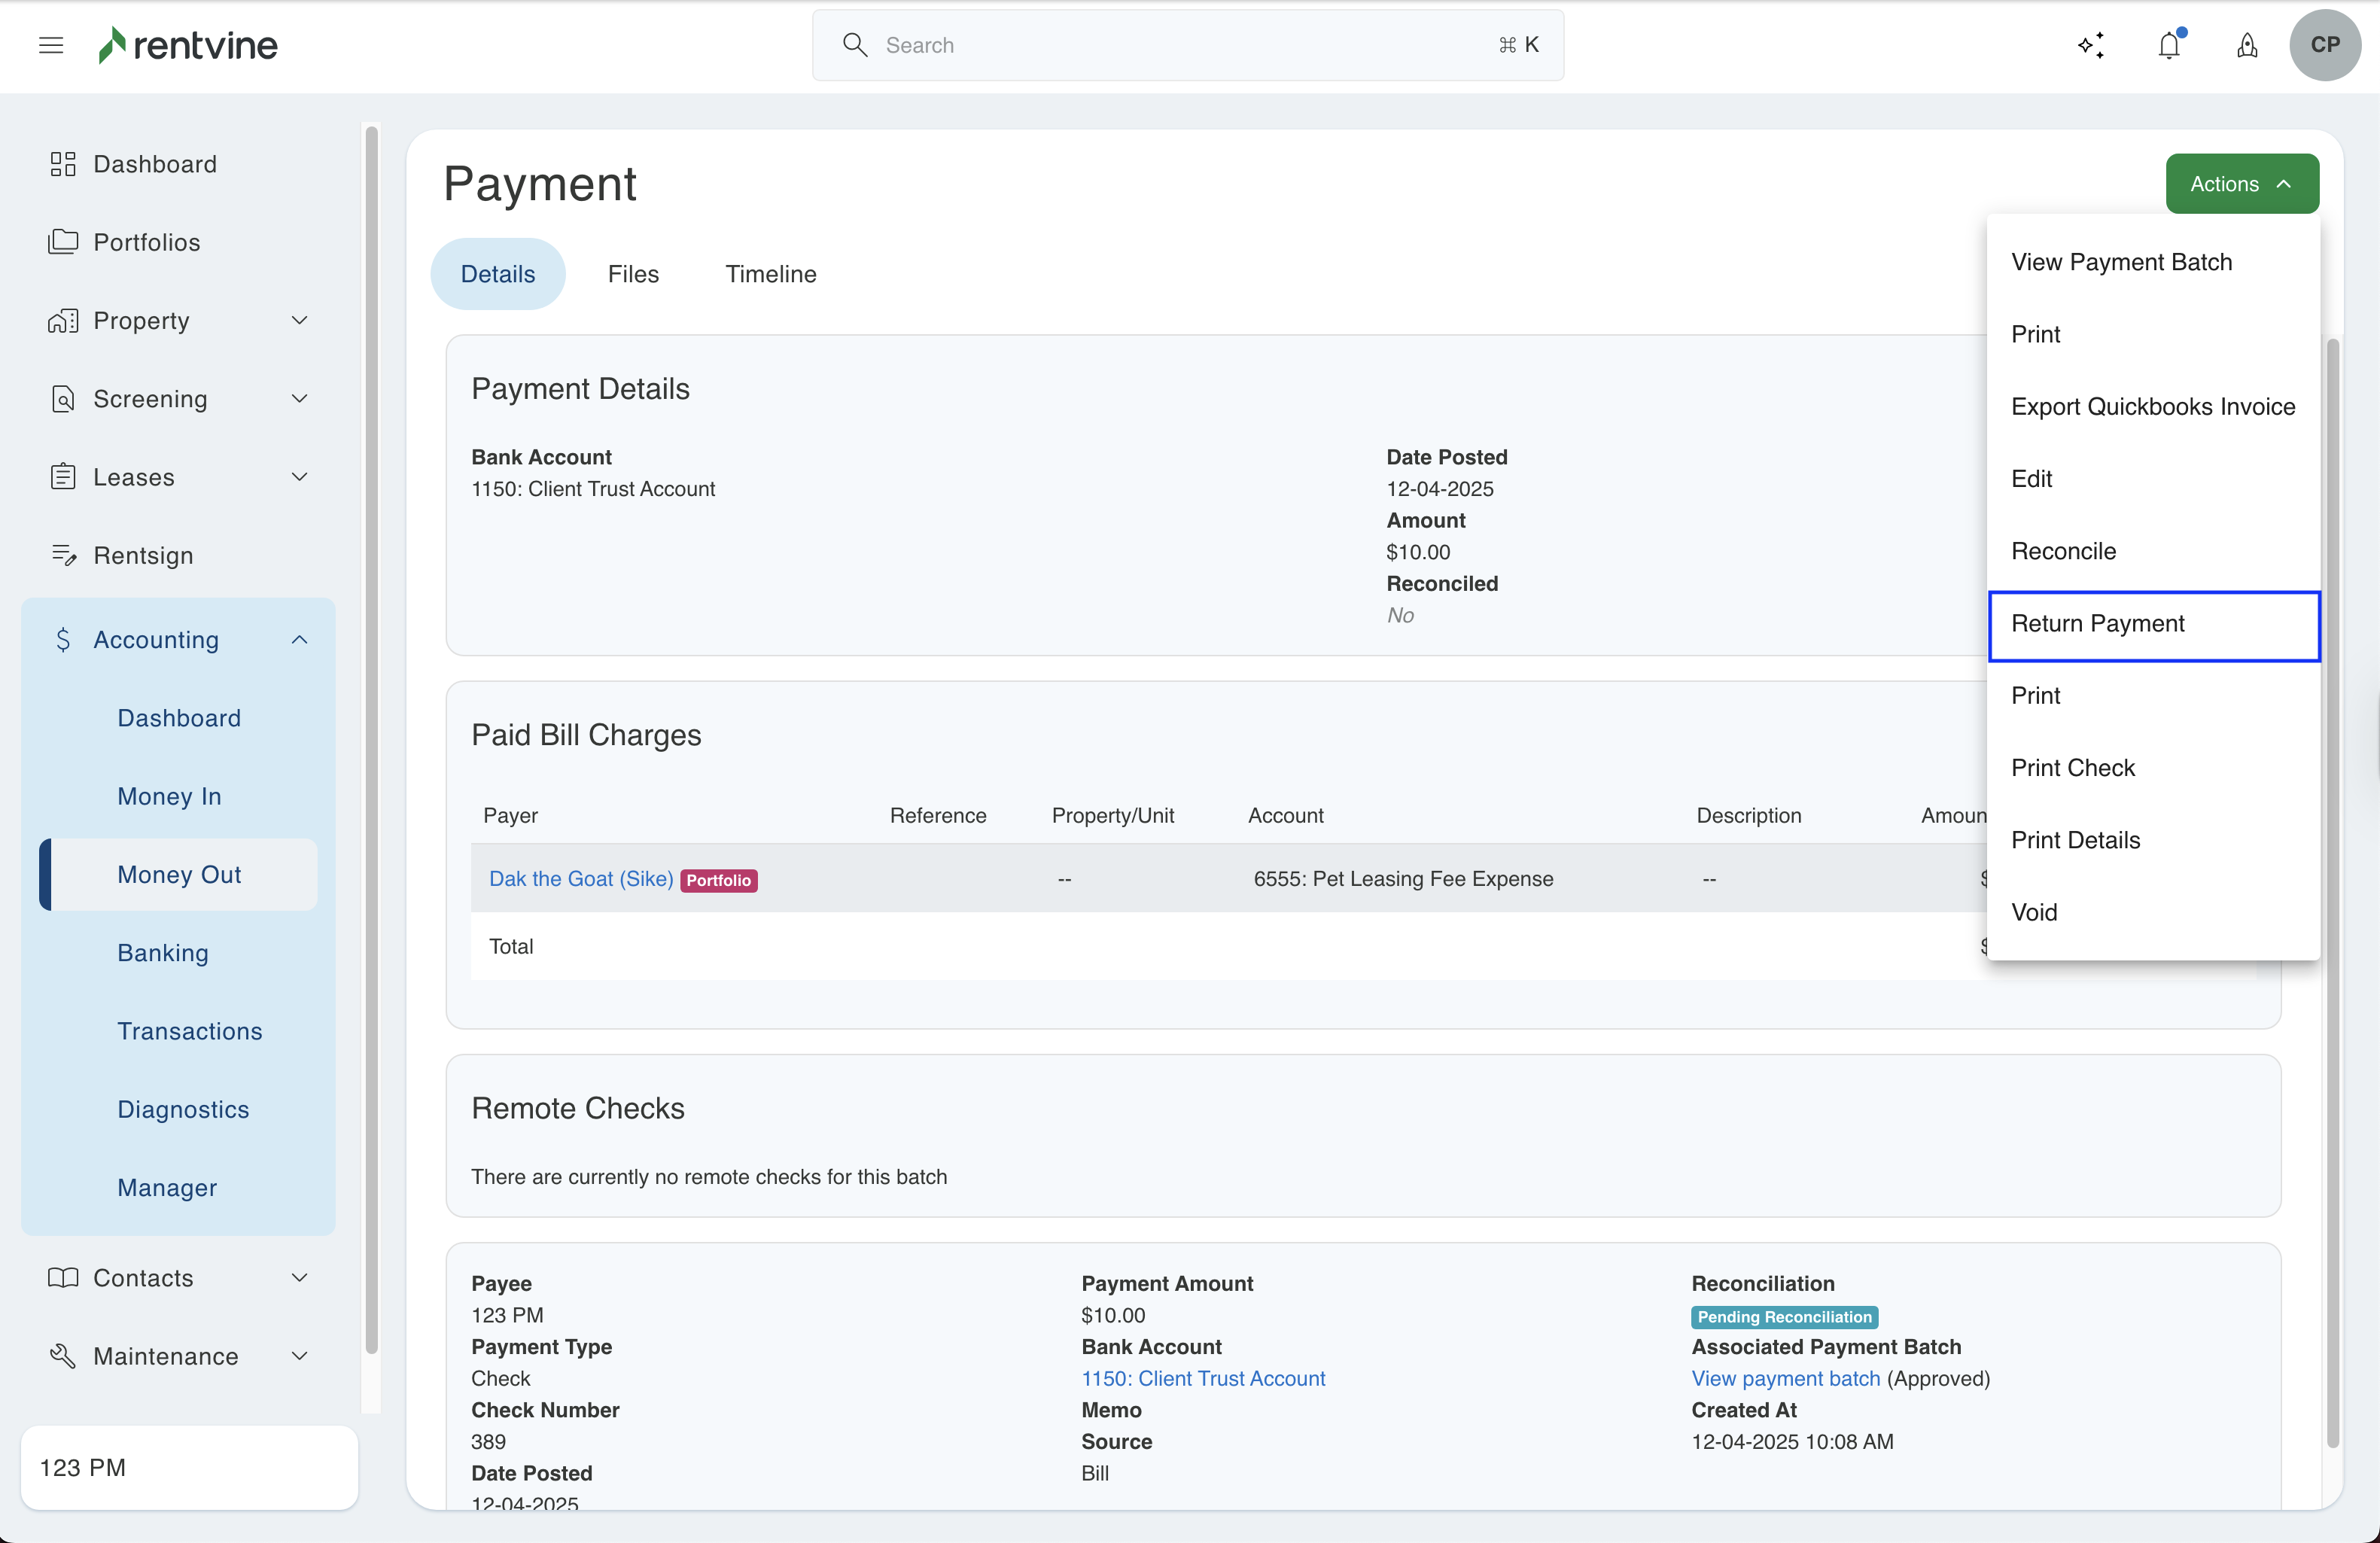The width and height of the screenshot is (2380, 1543).
Task: Click the hamburger menu icon
Action: pos(51,45)
